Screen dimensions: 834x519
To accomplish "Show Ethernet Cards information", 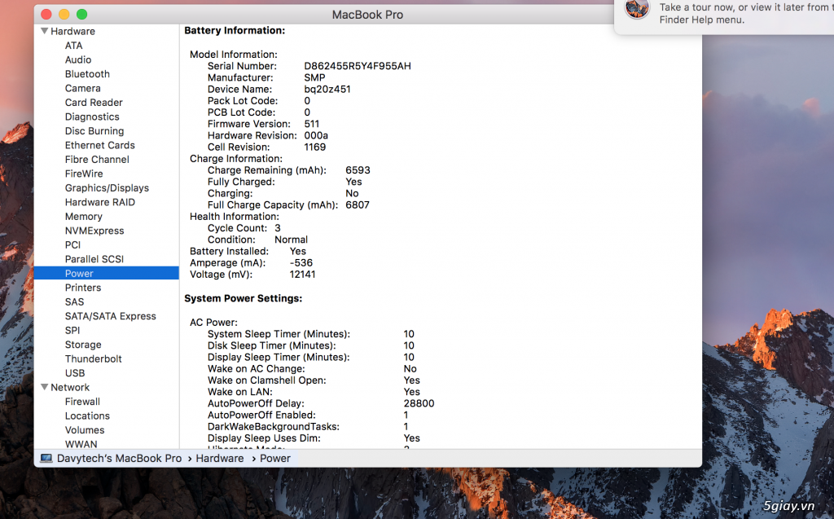I will coord(99,145).
